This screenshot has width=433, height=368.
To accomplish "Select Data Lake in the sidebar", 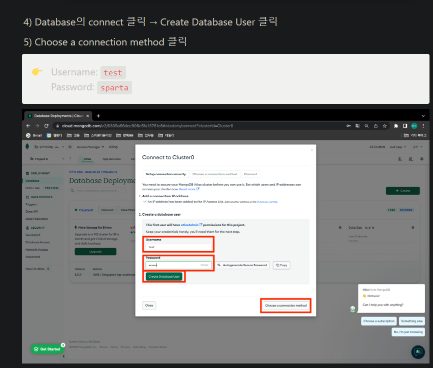I will coord(32,188).
